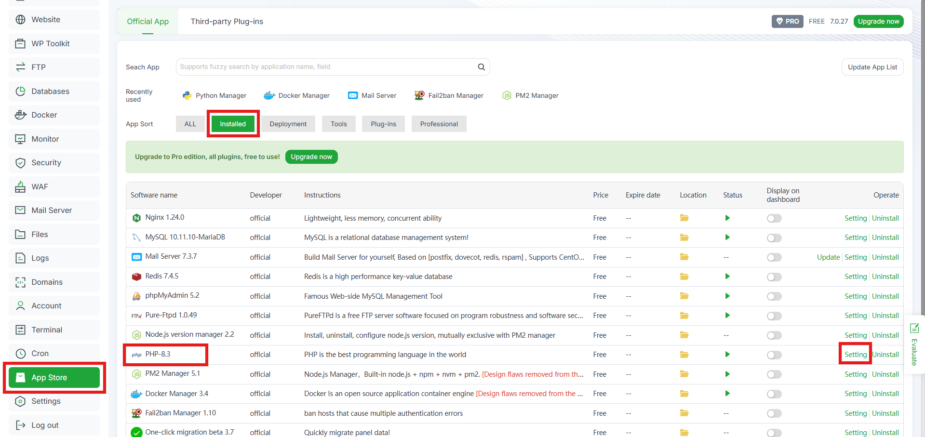Toggle dashboard display for Nginx 1.24.0
The width and height of the screenshot is (925, 437).
774,218
